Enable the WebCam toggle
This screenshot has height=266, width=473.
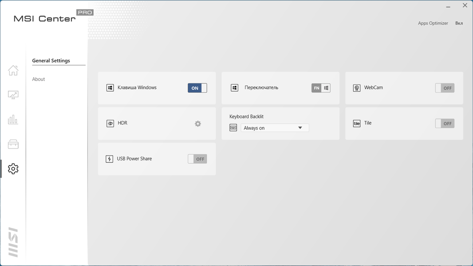click(445, 88)
